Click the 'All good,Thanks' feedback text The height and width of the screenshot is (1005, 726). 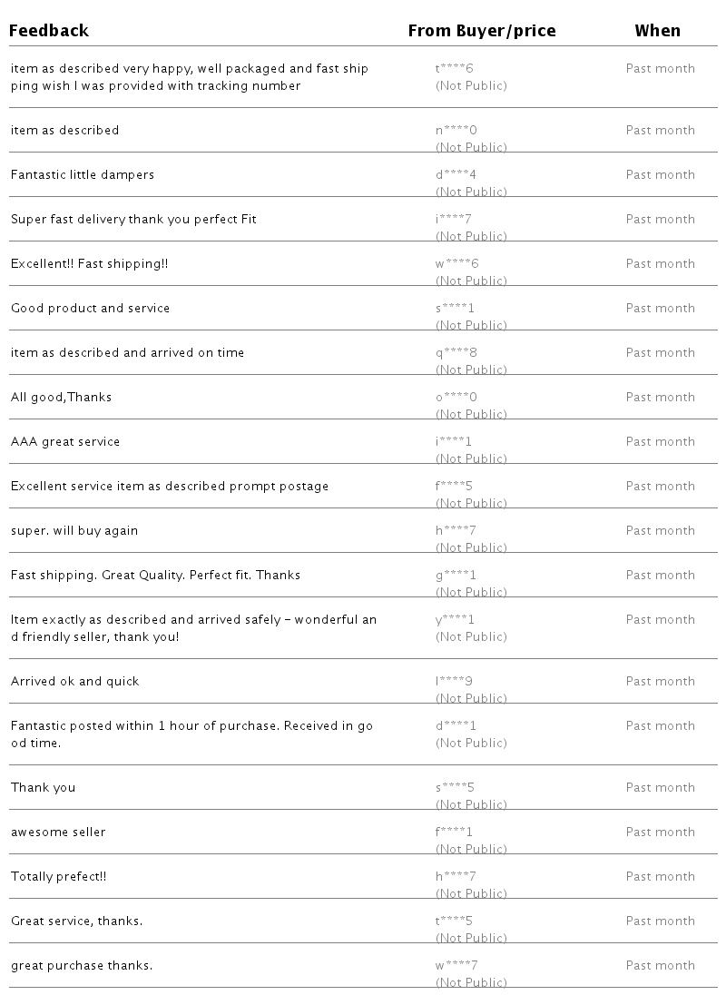click(x=61, y=398)
